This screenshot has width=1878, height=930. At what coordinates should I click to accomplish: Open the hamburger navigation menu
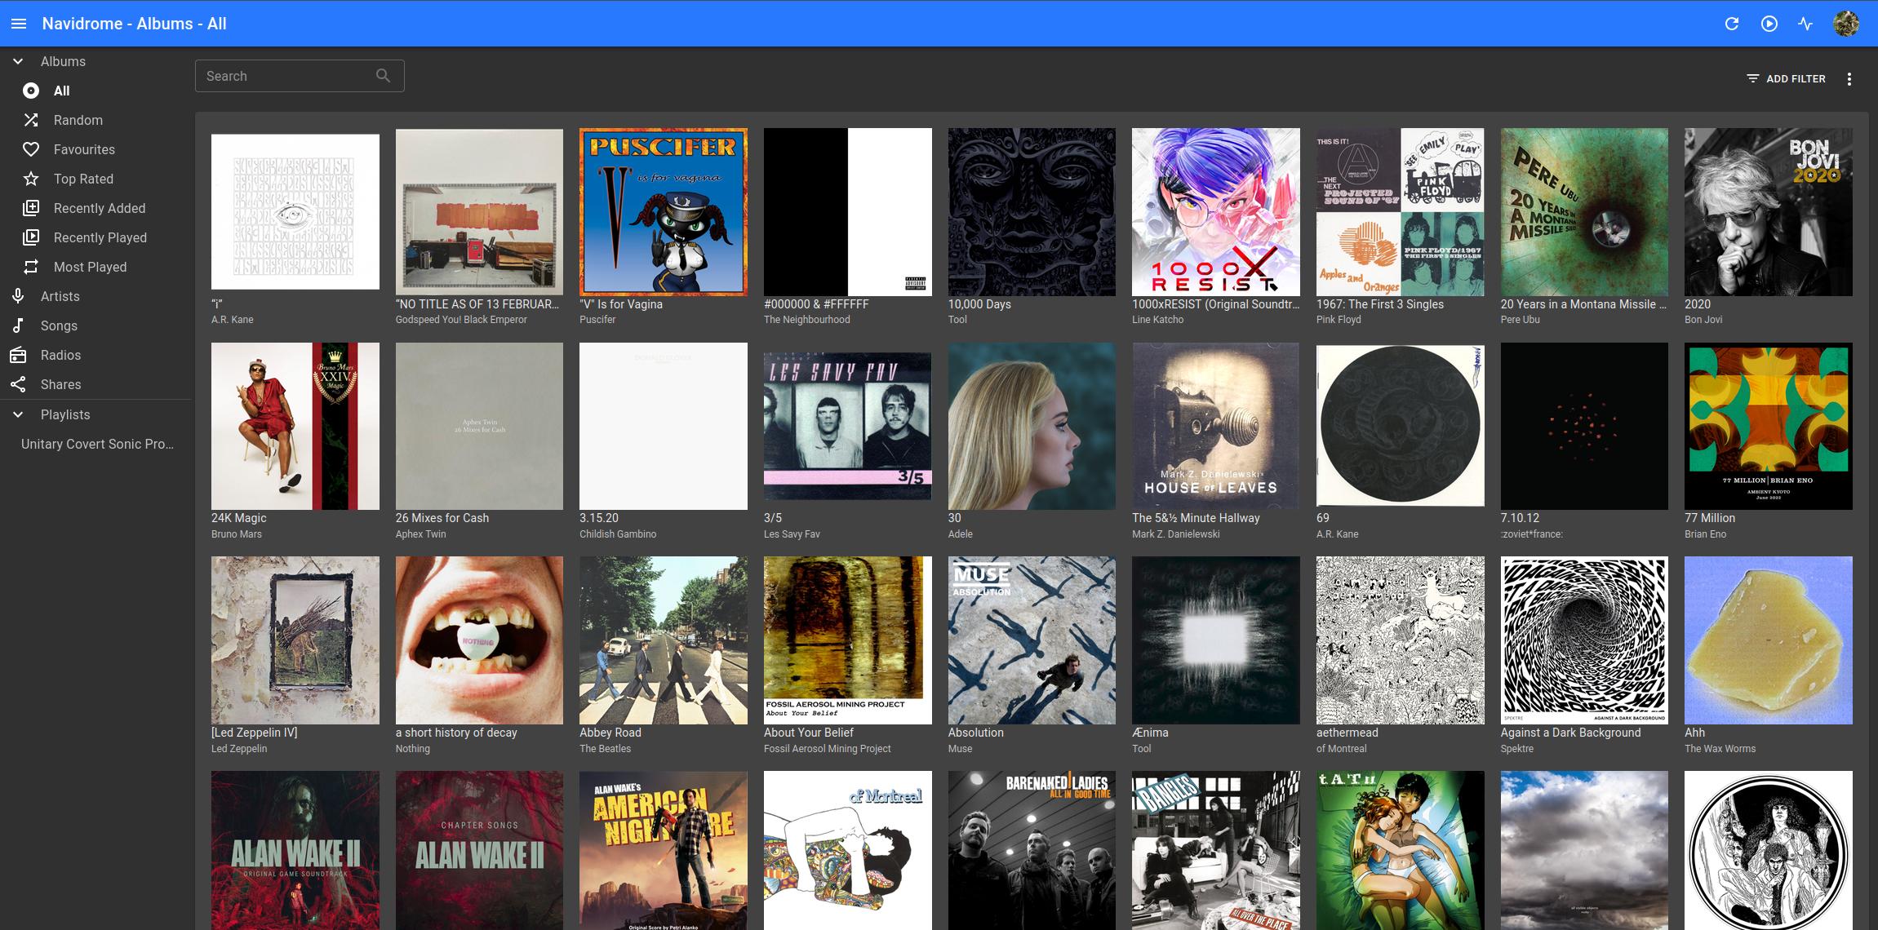[x=19, y=24]
